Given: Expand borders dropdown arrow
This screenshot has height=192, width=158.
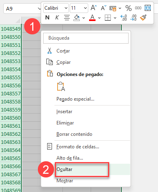Looking at the screenshot, I should pyautogui.click(x=115, y=18).
